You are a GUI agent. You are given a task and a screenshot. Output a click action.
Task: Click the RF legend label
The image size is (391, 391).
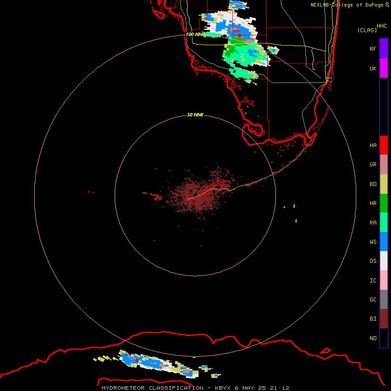373,49
